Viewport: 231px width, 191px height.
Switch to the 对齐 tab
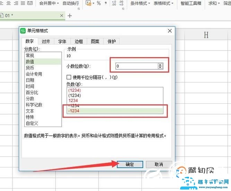click(46, 41)
